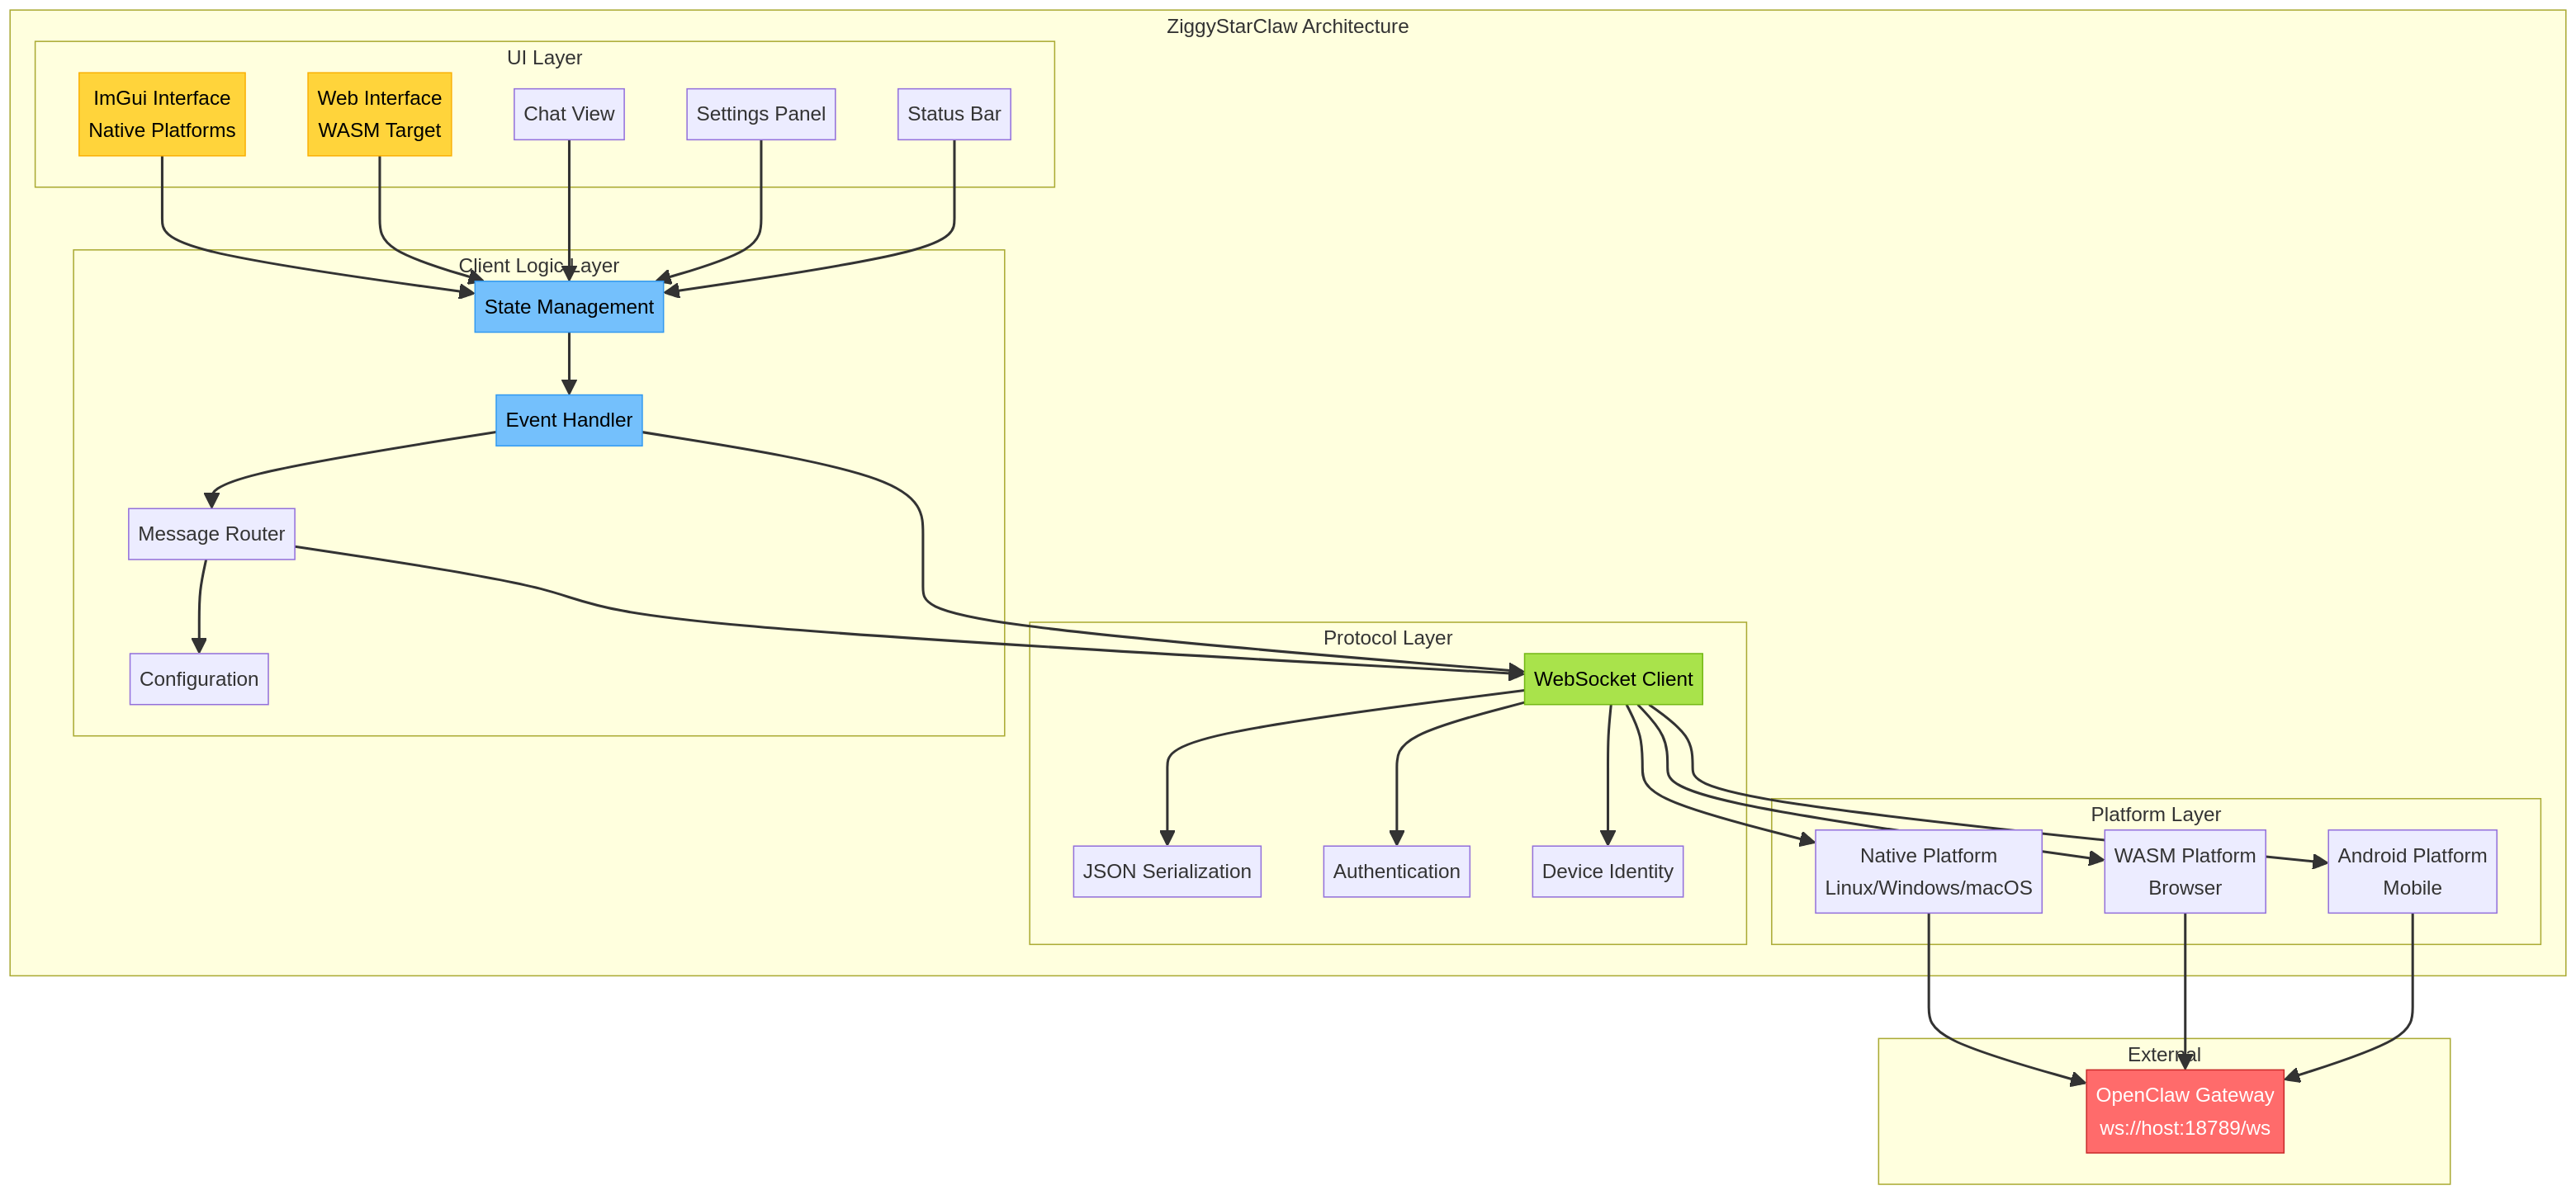Select the State Management block
The image size is (2576, 1195).
pos(568,307)
